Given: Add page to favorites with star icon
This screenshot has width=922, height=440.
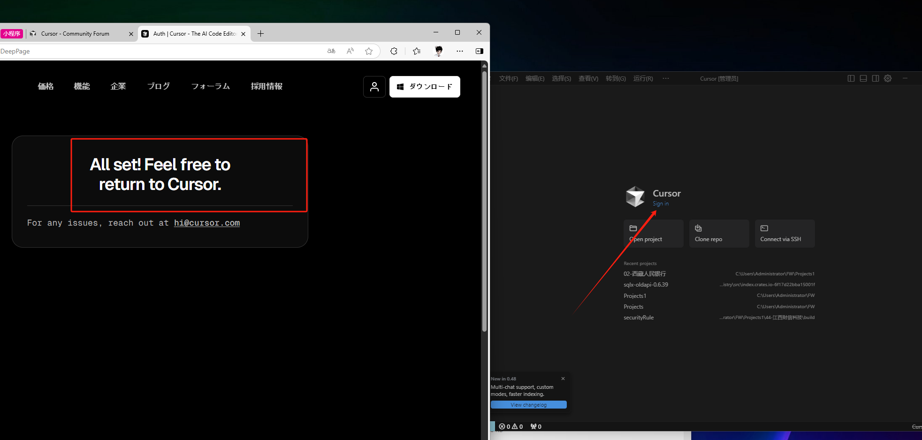Looking at the screenshot, I should click(x=369, y=51).
